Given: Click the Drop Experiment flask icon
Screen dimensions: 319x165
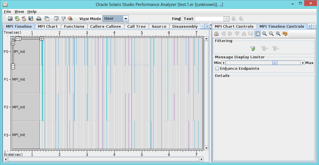Looking at the screenshot, I should [x=24, y=19].
